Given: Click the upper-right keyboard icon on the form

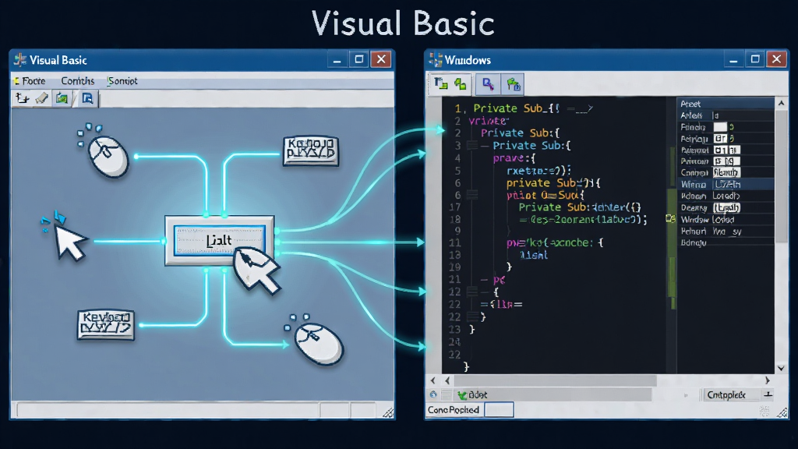Looking at the screenshot, I should click(310, 150).
